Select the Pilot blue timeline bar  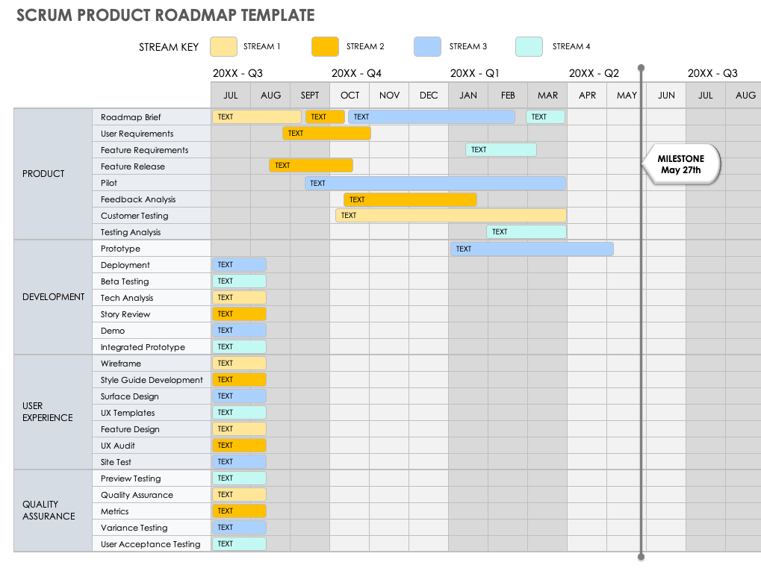[x=435, y=183]
